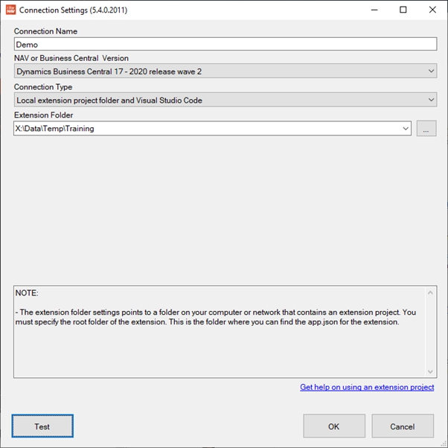Screen dimensions: 448x448
Task: Click the Connection Name input field
Action: coord(225,45)
